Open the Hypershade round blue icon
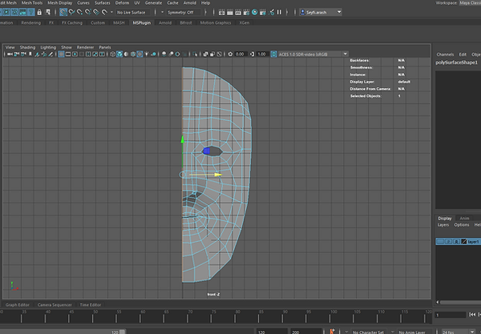The image size is (481, 334). [x=255, y=12]
